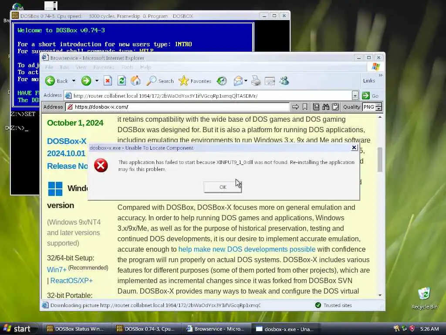The height and width of the screenshot is (335, 446).
Task: Click the taskbar clock showing 5:26 AM
Action: pyautogui.click(x=429, y=329)
